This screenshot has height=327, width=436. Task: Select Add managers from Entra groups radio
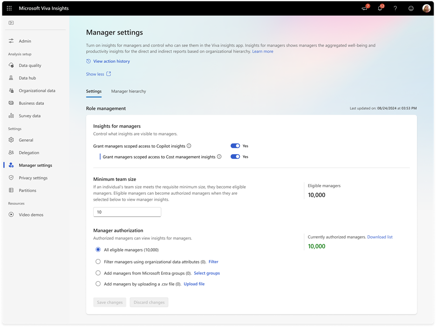coord(98,273)
